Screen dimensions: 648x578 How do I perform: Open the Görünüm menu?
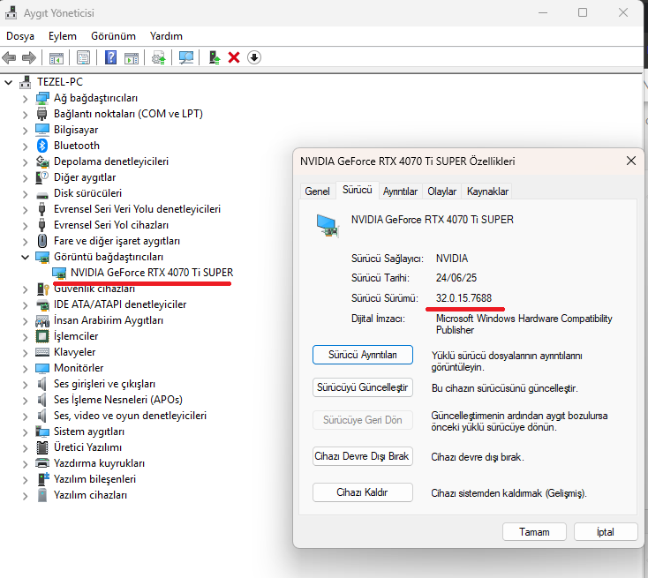[113, 36]
